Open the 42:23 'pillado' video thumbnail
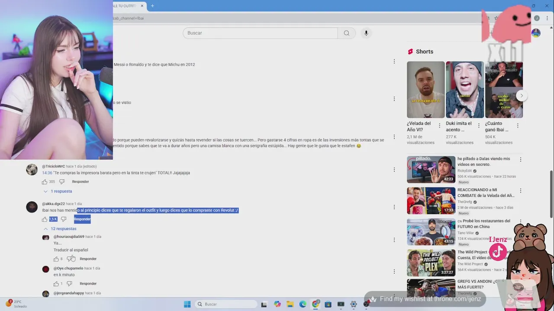This screenshot has height=311, width=554. (431, 170)
